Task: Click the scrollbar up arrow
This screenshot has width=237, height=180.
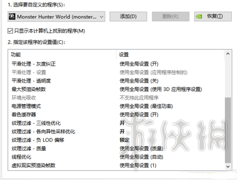Action: tap(228, 53)
